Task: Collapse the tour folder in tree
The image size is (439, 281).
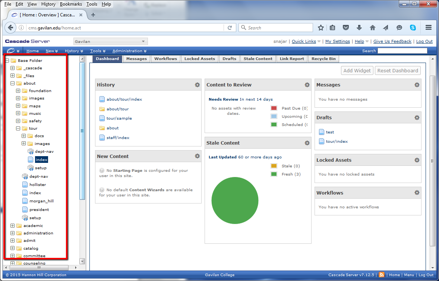Action: (18, 129)
